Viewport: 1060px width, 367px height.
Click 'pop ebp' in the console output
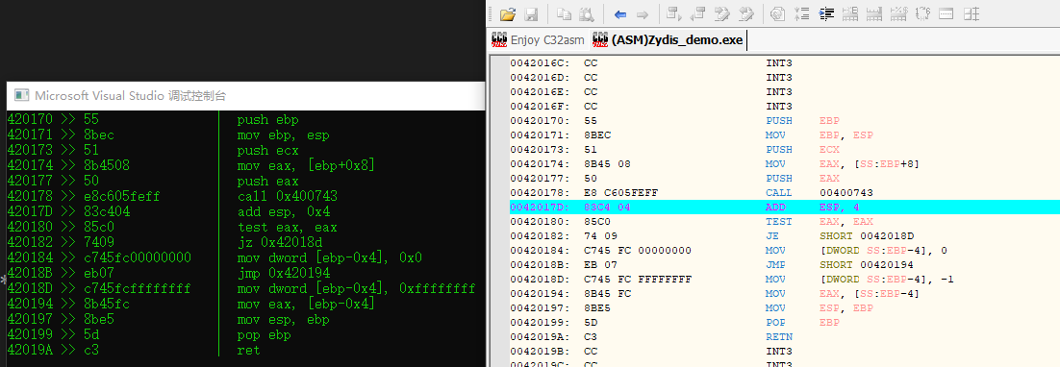[x=264, y=334]
